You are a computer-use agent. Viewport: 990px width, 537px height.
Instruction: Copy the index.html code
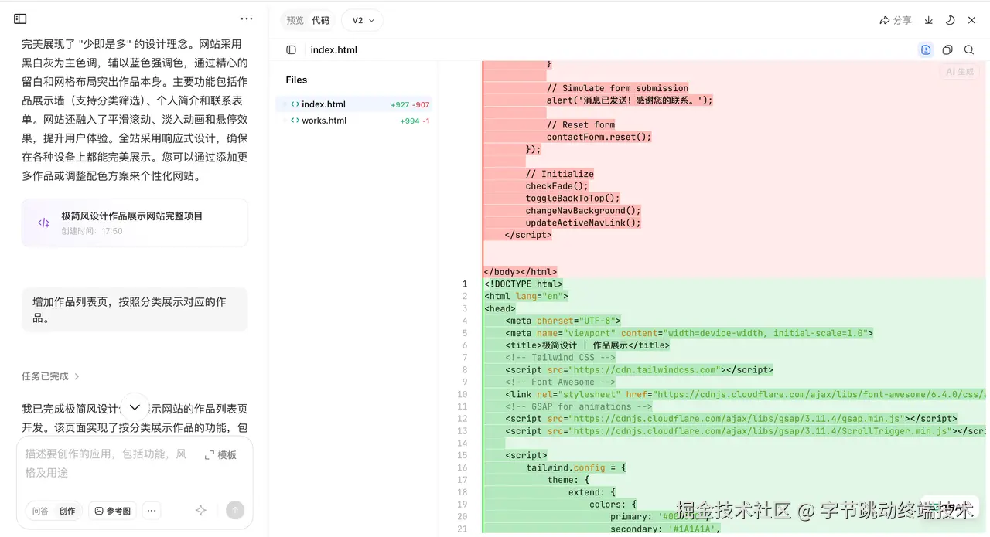(947, 50)
